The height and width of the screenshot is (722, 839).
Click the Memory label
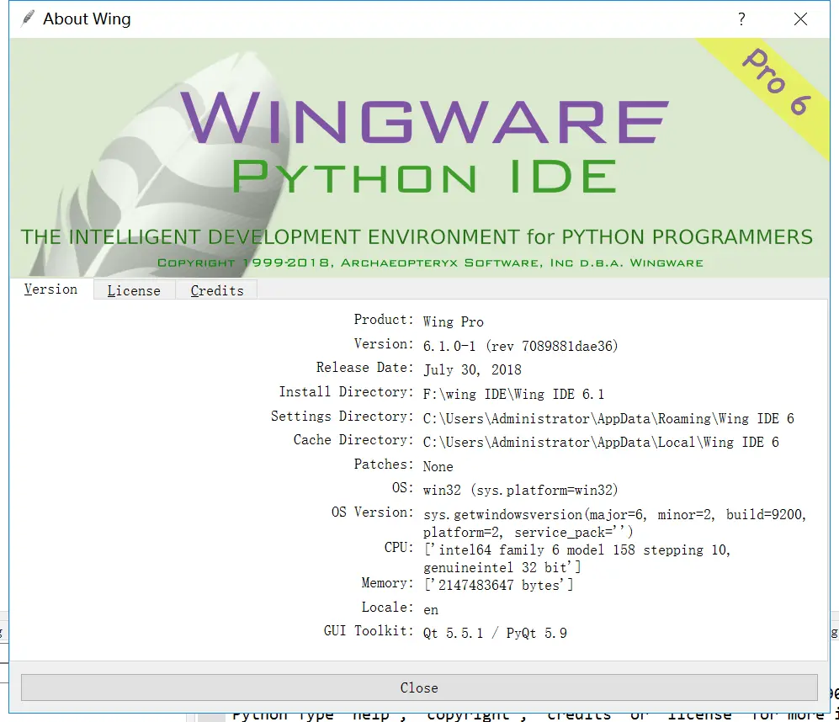coord(387,583)
